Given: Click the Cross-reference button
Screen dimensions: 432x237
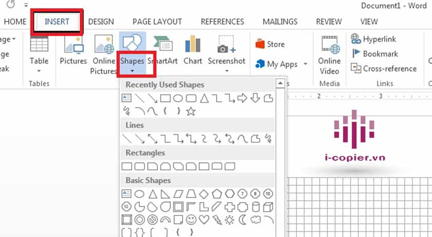Looking at the screenshot, I should coord(384,68).
